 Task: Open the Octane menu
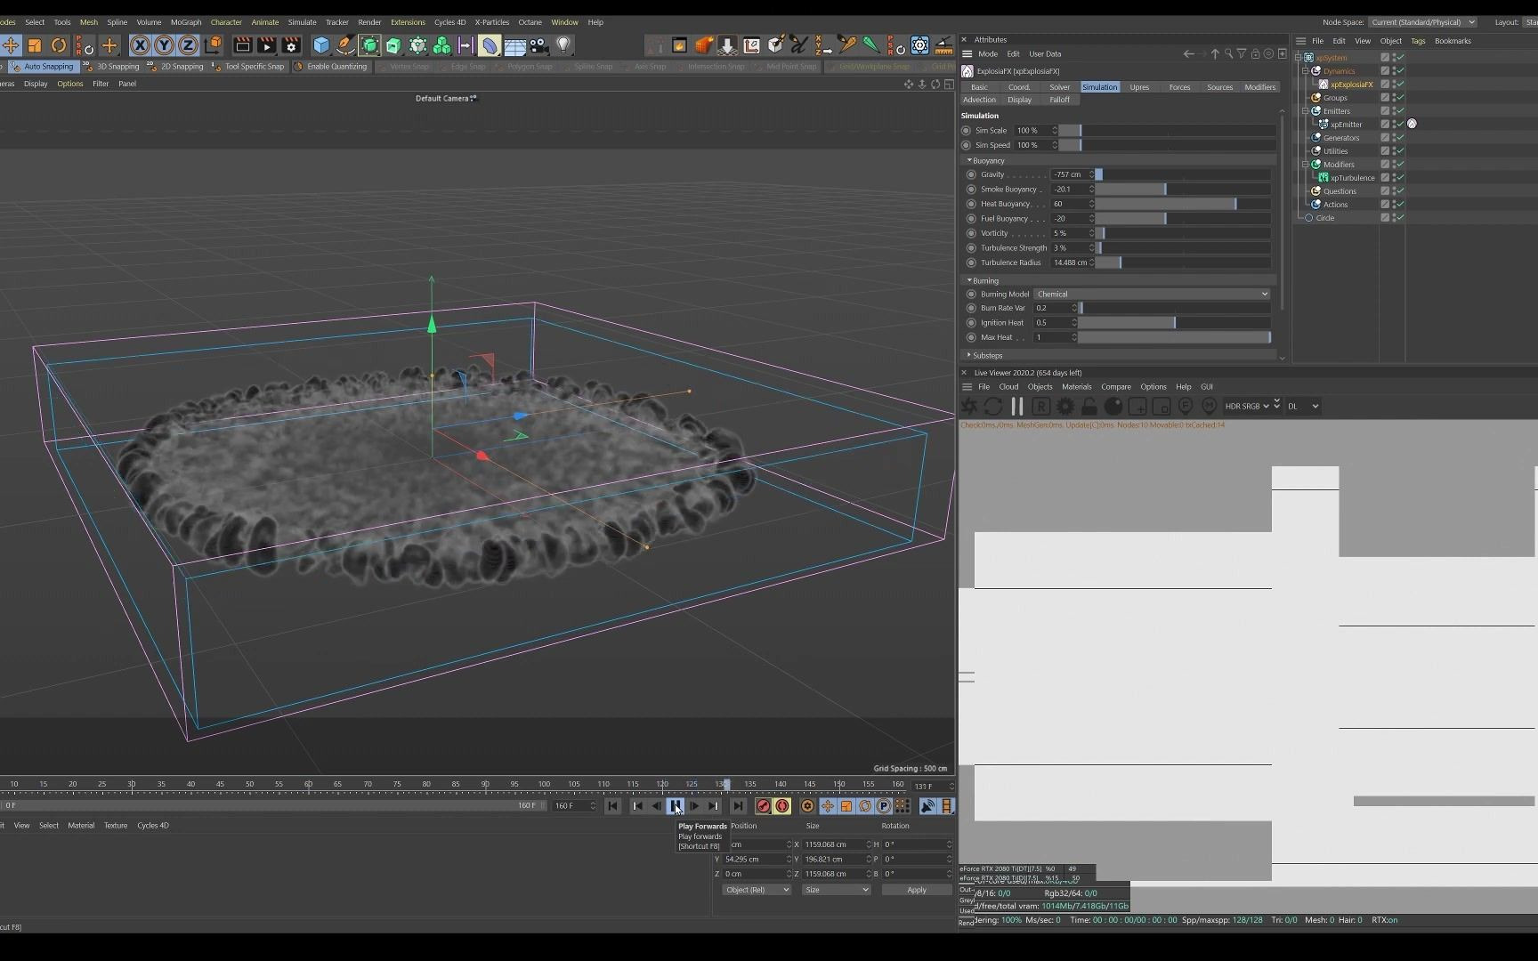pyautogui.click(x=530, y=22)
